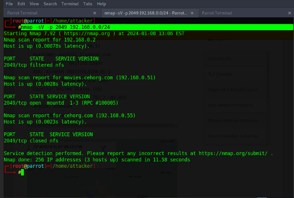Open the View menu
Image resolution: width=294 pixels, height=198 pixels.
pyautogui.click(x=35, y=4)
